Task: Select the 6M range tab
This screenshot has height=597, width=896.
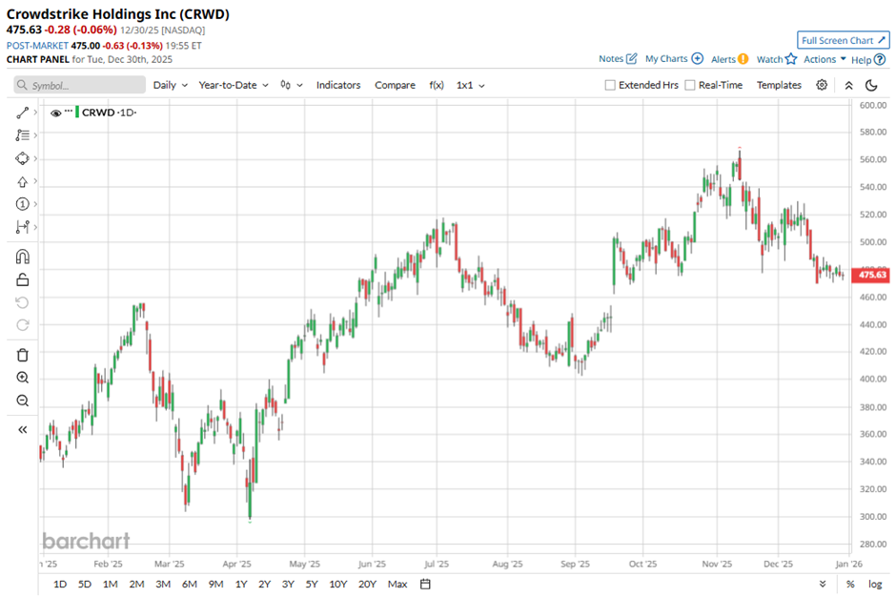Action: click(189, 584)
